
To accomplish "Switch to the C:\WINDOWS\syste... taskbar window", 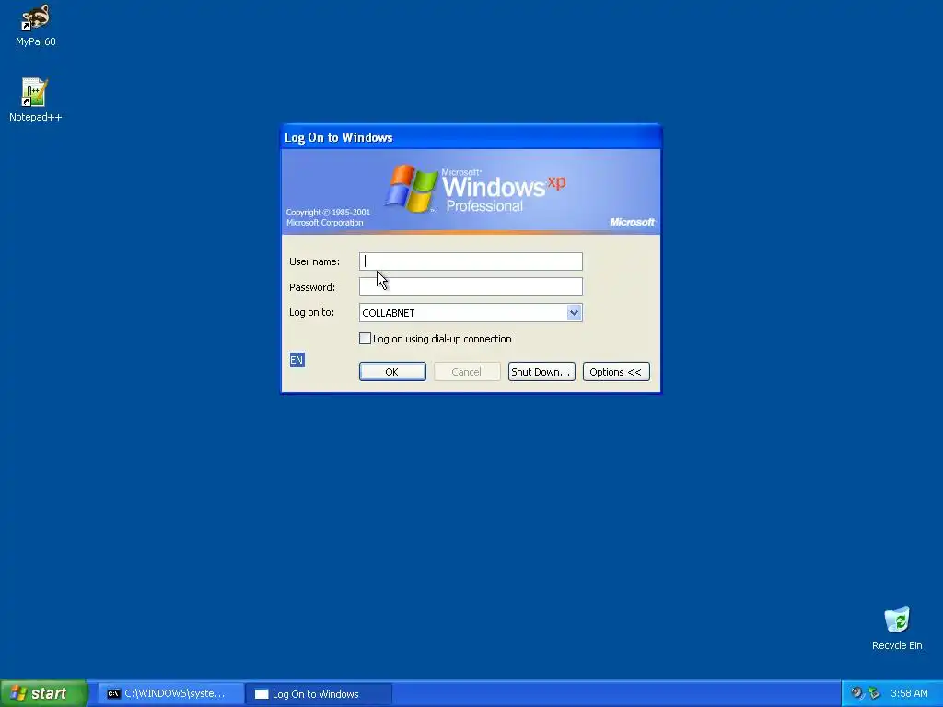I will click(x=170, y=694).
